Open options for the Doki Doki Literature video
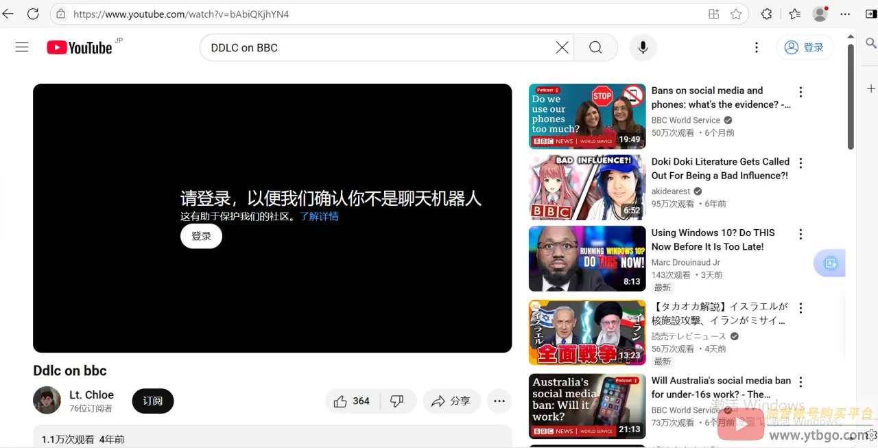The image size is (878, 448). [800, 163]
